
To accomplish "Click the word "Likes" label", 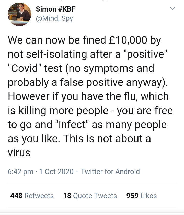I will pos(148,196).
